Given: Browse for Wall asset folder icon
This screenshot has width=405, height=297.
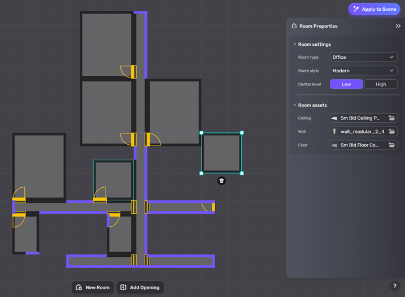Looking at the screenshot, I should [392, 132].
